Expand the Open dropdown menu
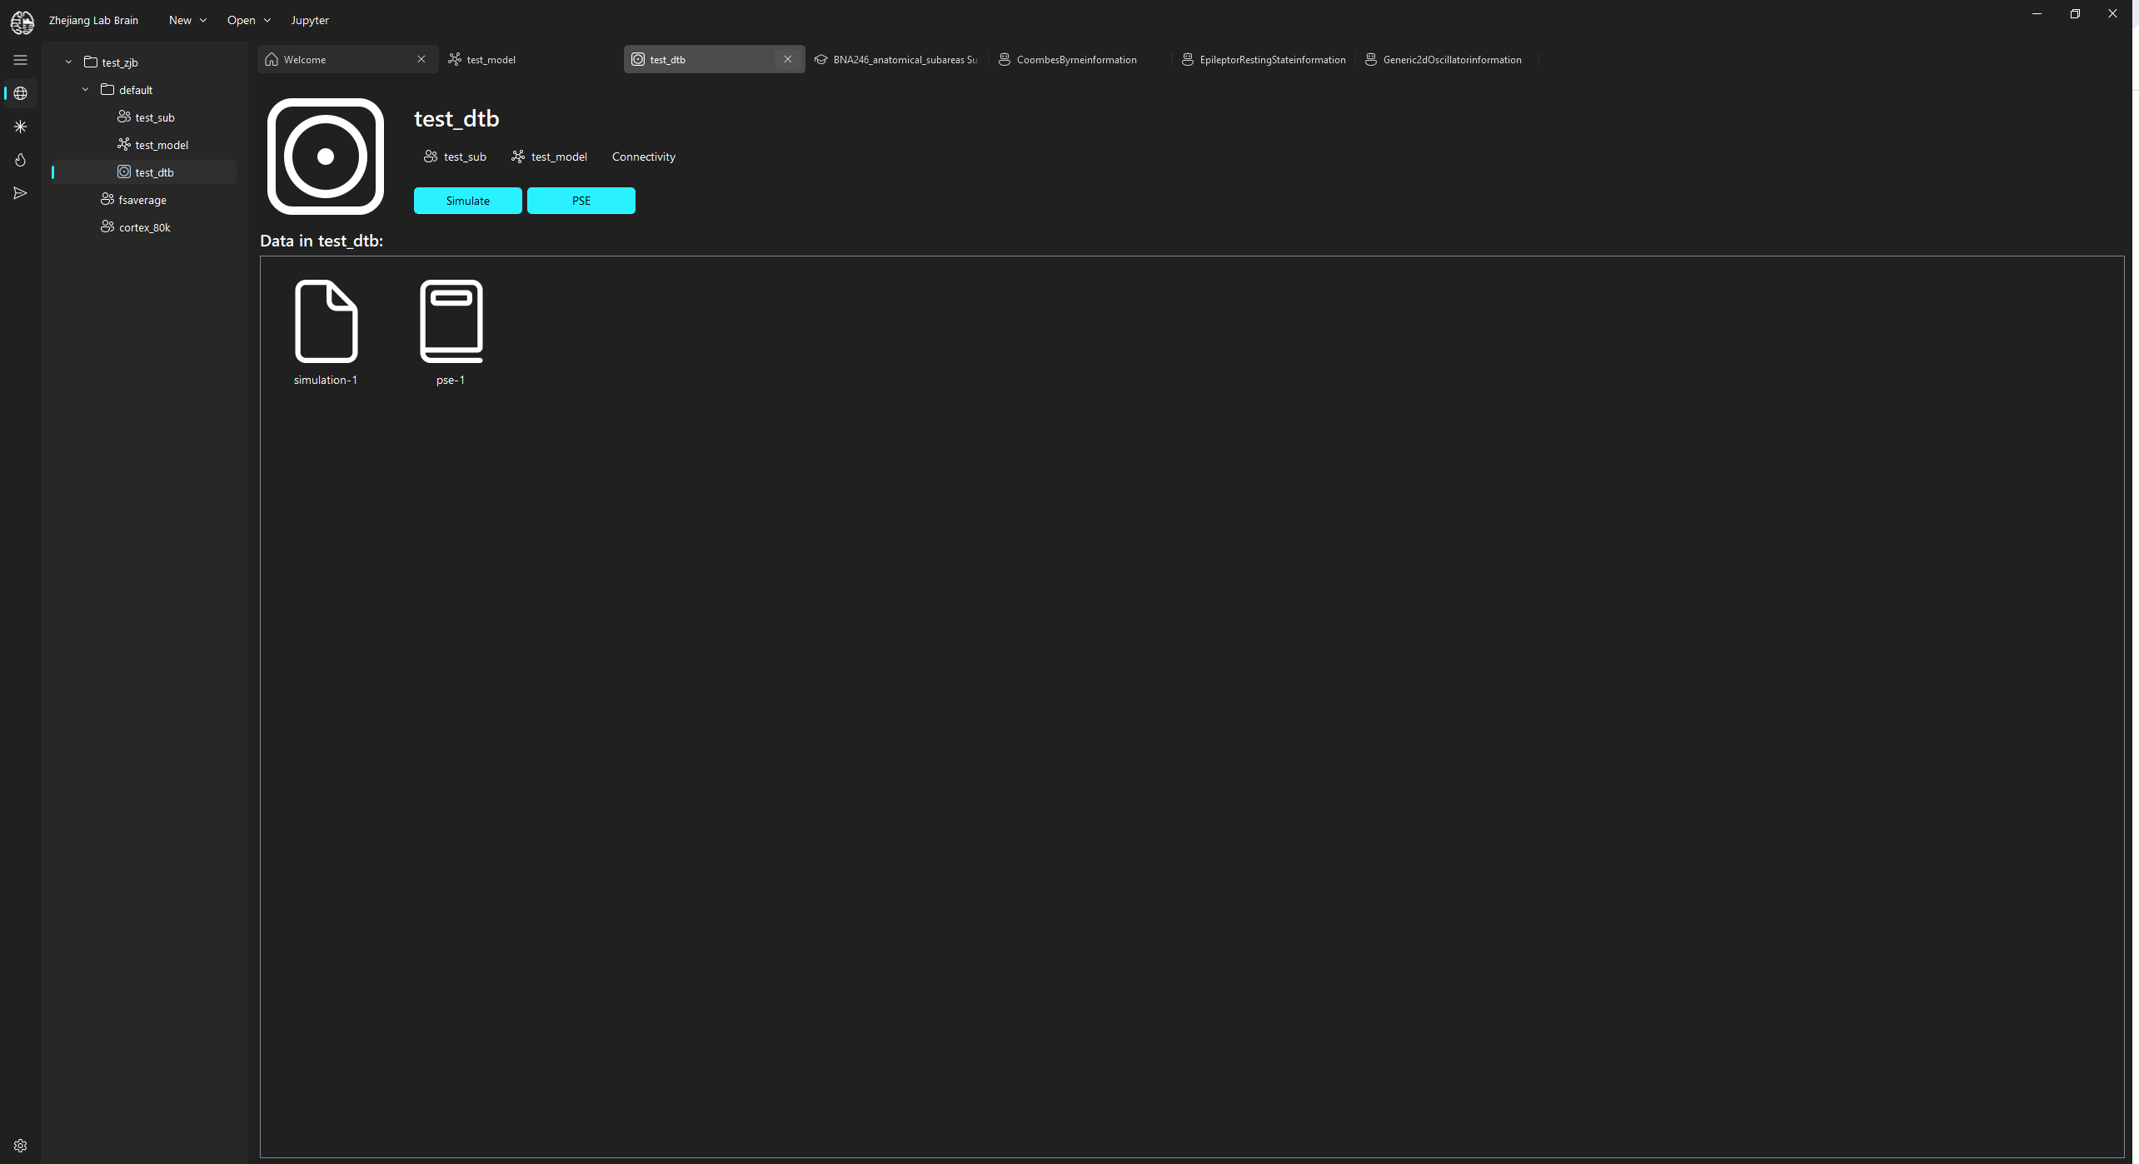The image size is (2139, 1164). 248,20
